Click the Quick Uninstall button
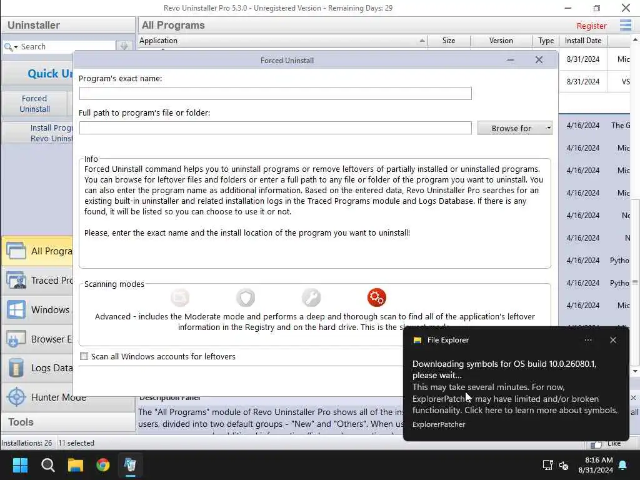 [37, 74]
